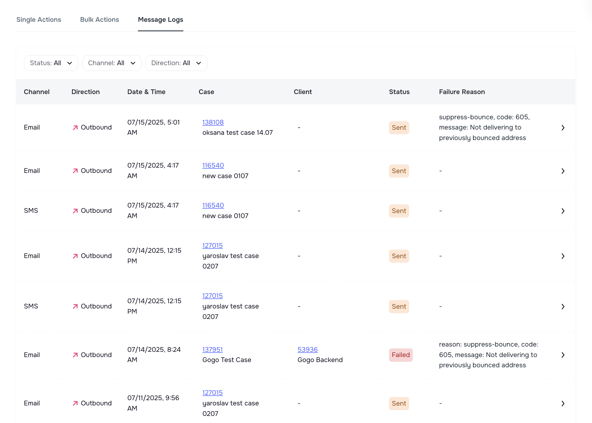Open the Direction: All filter dropdown
The height and width of the screenshot is (423, 592).
(176, 63)
